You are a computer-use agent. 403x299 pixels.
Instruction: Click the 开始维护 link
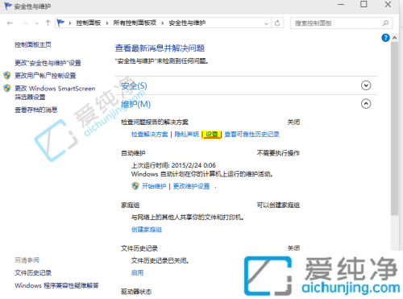(154, 186)
